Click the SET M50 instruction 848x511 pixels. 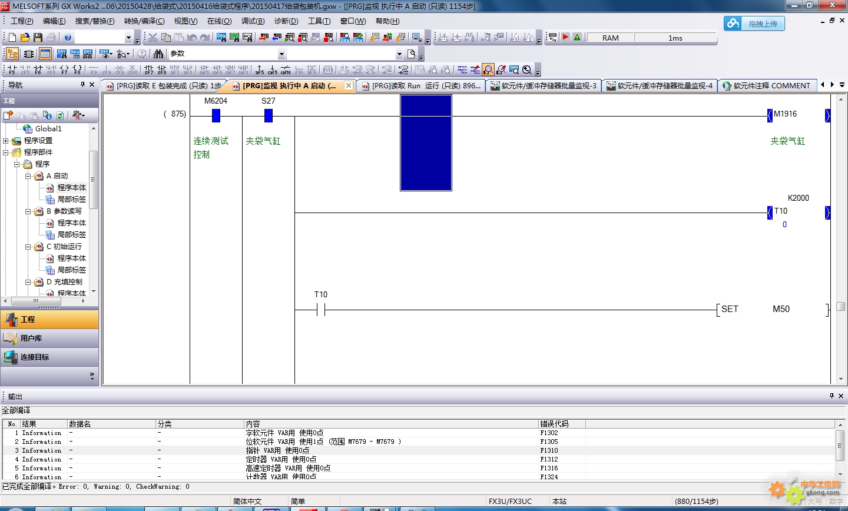point(773,309)
